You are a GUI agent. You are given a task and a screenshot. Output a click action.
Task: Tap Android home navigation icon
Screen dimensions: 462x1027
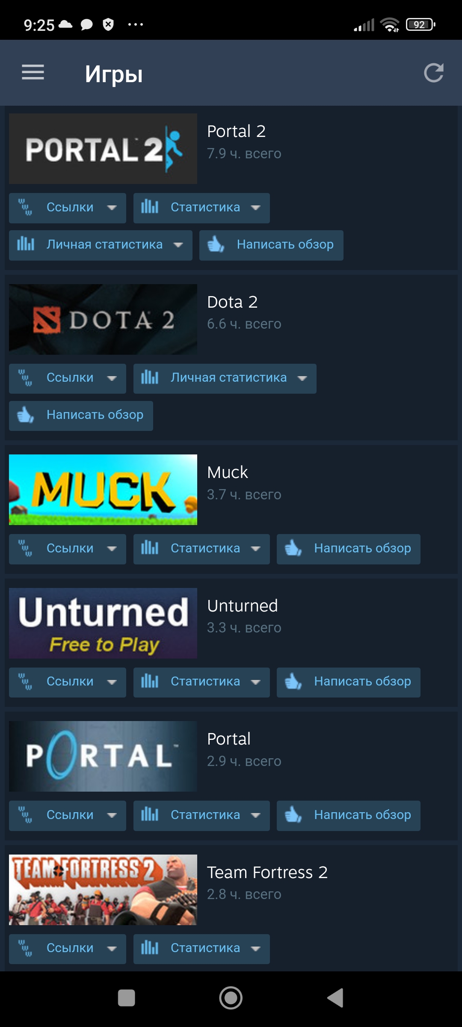pyautogui.click(x=231, y=998)
